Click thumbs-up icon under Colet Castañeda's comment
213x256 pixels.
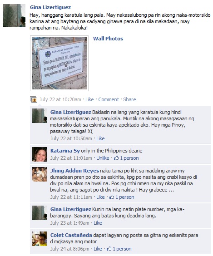tap(109, 249)
